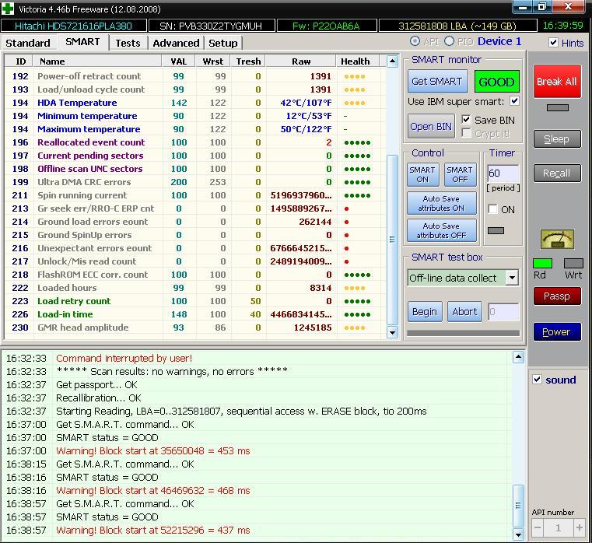The height and width of the screenshot is (543, 592).
Task: Select the PIO radio button
Action: coord(449,41)
